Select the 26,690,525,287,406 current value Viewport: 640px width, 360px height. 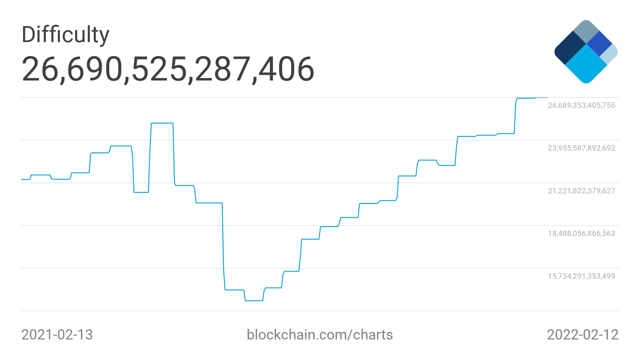tap(168, 69)
